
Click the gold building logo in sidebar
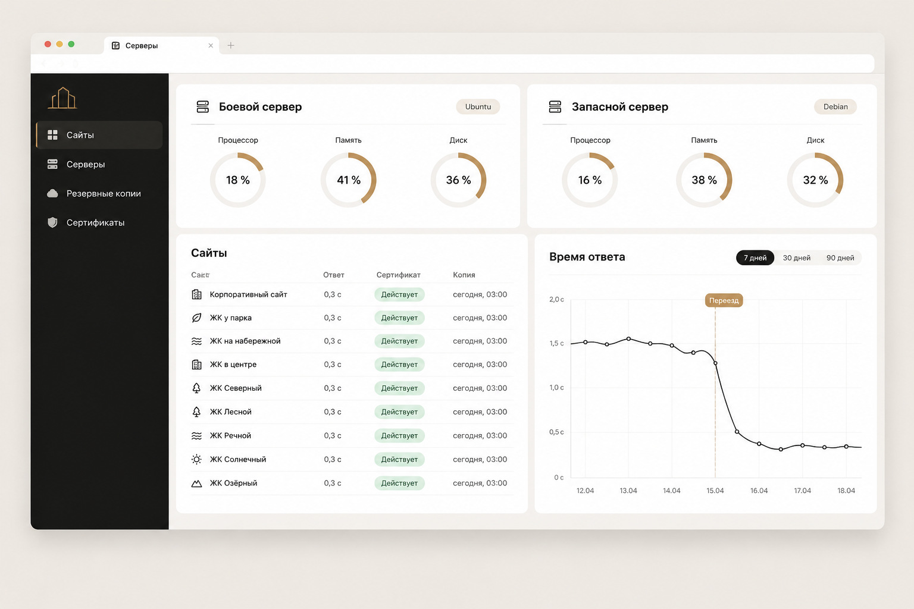coord(62,98)
